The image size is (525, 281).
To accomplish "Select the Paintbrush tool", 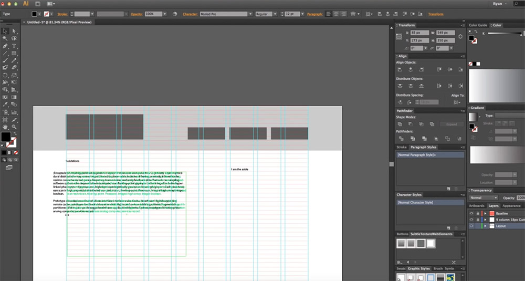I will click(5, 60).
